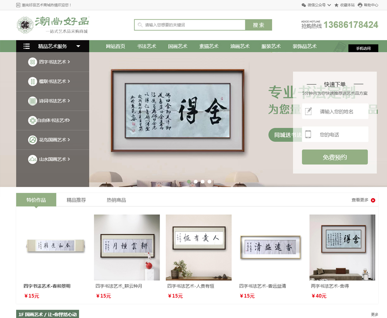The width and height of the screenshot is (387, 318).
Task: Select the fourth banner carousel dot
Action: click(210, 182)
